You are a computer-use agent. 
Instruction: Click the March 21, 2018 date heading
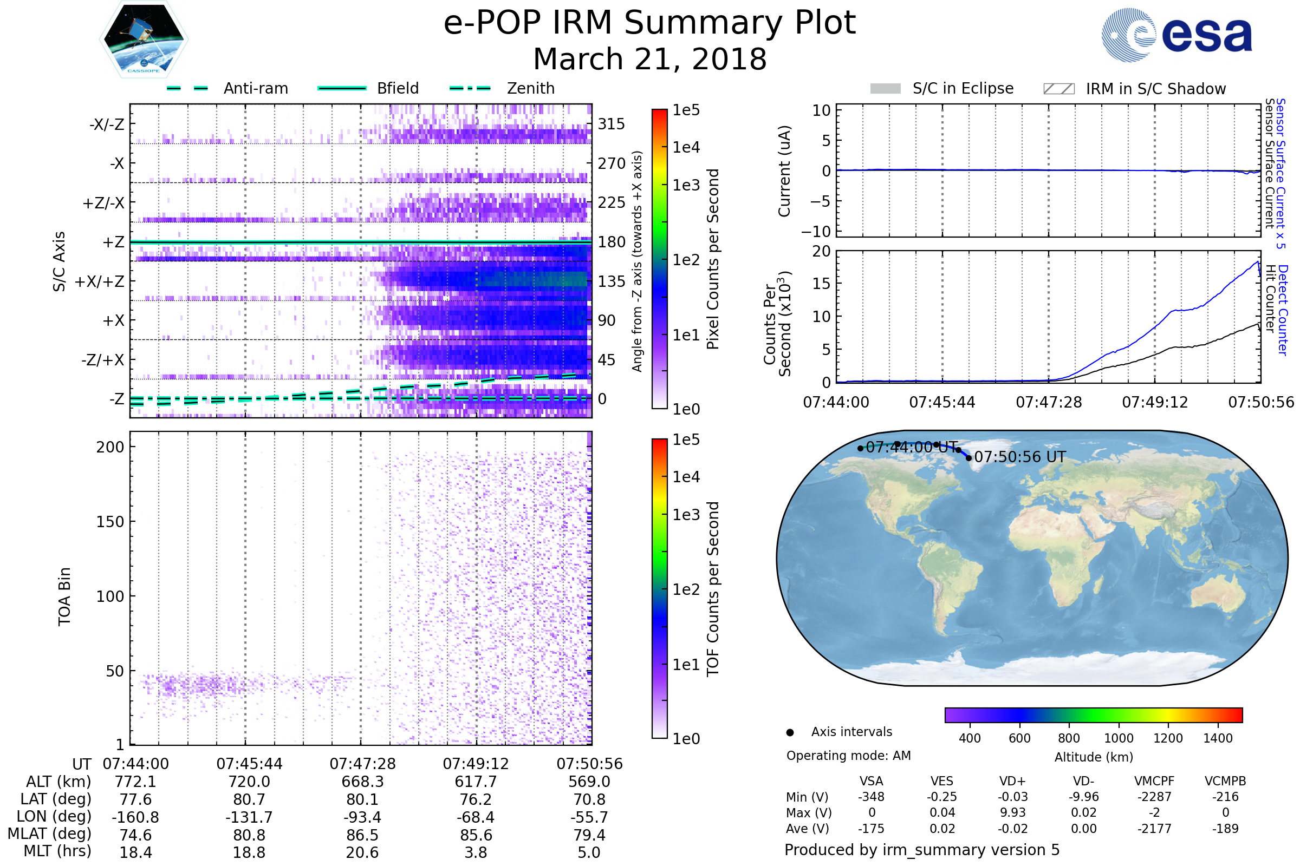pyautogui.click(x=649, y=60)
